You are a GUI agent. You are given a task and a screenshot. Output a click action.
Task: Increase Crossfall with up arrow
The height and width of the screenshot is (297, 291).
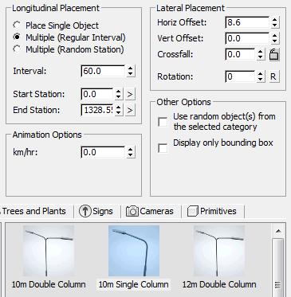(261, 52)
